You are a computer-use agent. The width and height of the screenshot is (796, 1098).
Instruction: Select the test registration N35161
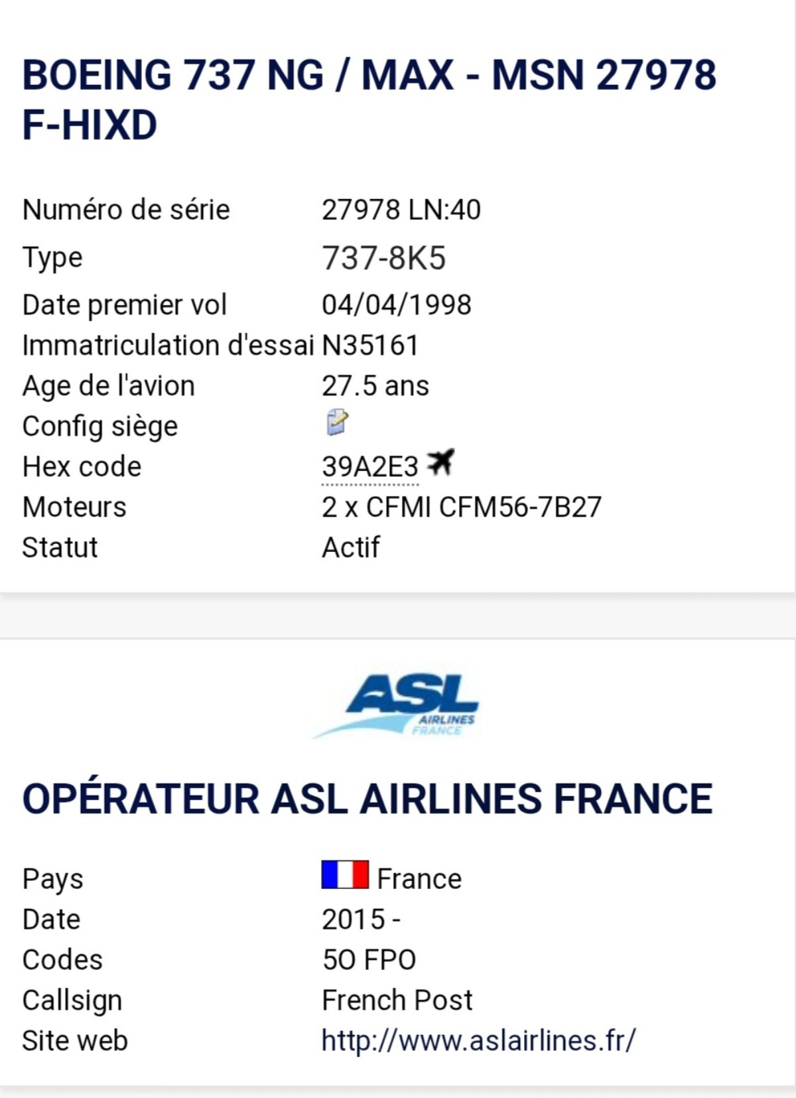(x=369, y=346)
